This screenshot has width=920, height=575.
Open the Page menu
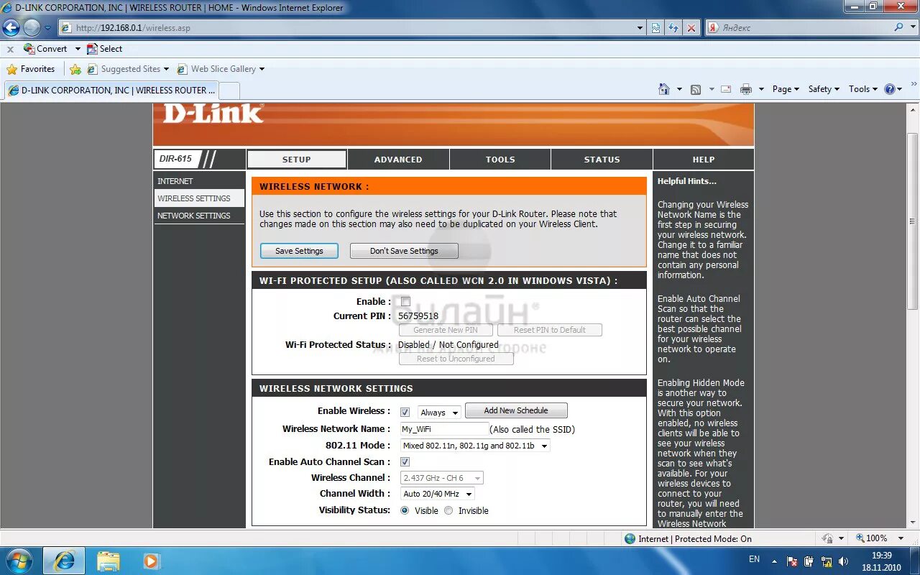click(786, 89)
